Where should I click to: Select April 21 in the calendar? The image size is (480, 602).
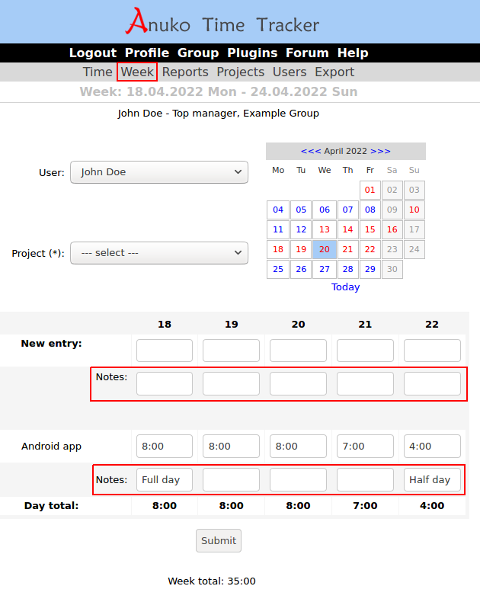[x=348, y=249]
